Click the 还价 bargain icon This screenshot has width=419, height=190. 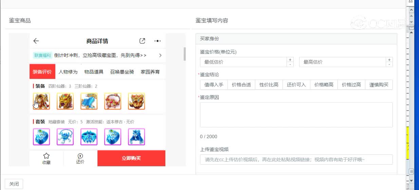[80, 156]
